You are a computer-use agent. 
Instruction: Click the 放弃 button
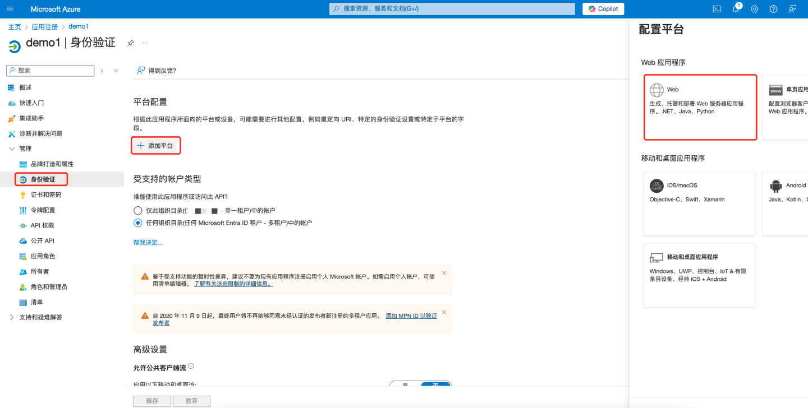pos(191,401)
